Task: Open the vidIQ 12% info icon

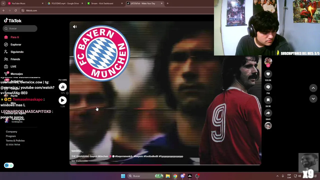Action: pos(67,93)
